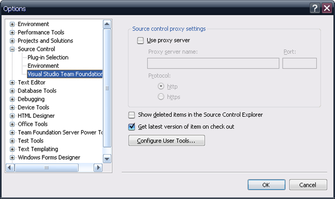335x199 pixels.
Task: Expand the Debugging node
Action: (12, 99)
